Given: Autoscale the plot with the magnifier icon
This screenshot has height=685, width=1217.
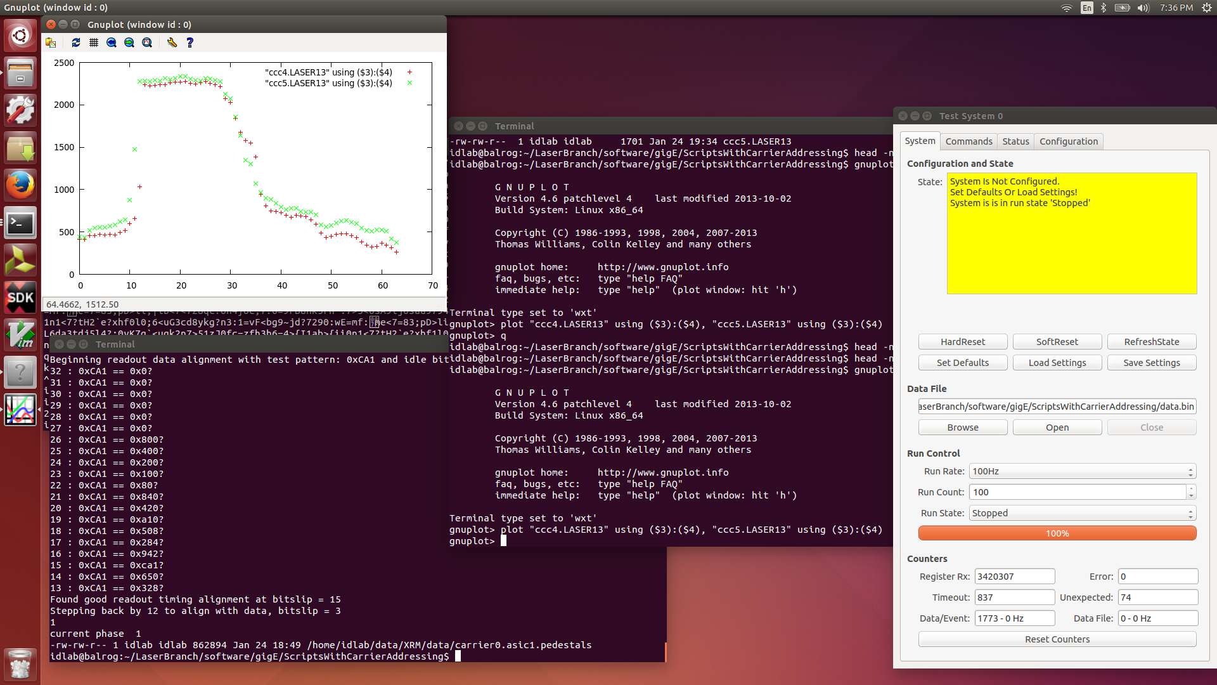Looking at the screenshot, I should point(147,42).
